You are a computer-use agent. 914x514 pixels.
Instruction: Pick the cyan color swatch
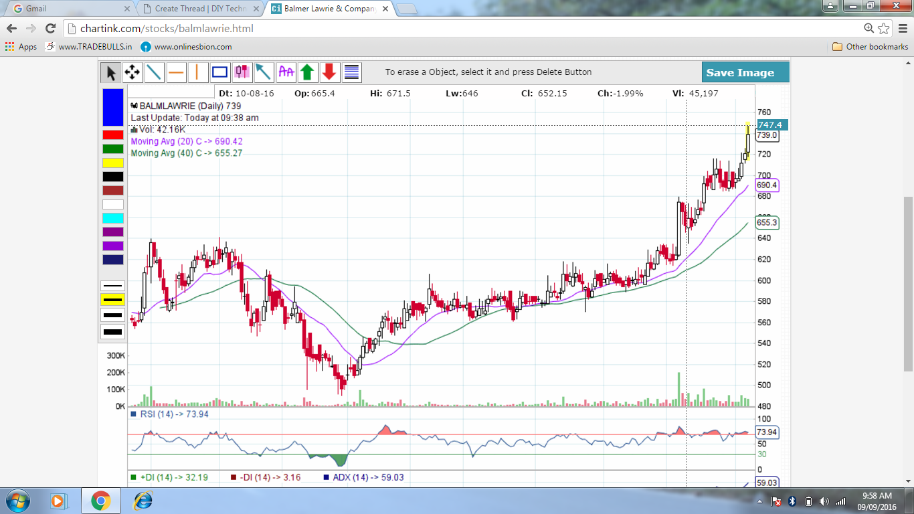[x=113, y=218]
